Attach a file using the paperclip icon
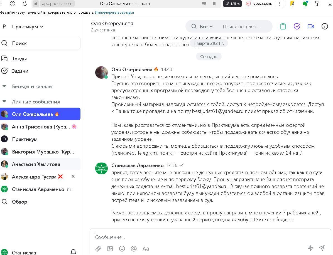The width and height of the screenshot is (333, 255). (x=98, y=249)
